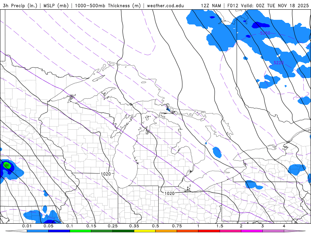This screenshot has width=311, height=233.
Task: Click the 0.05 legend value
Action: tap(48, 226)
